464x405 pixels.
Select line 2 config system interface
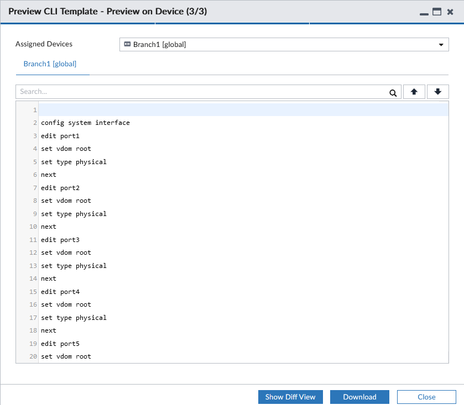(x=85, y=123)
